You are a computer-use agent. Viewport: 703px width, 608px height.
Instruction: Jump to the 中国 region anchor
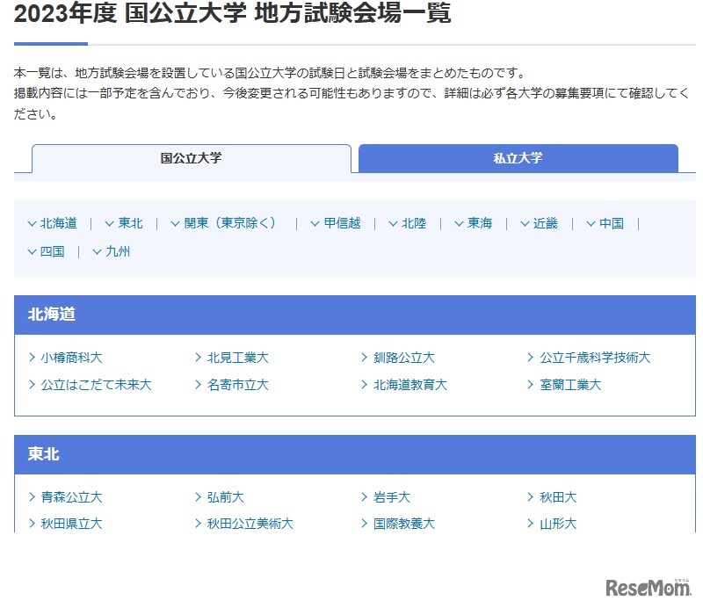coord(605,223)
